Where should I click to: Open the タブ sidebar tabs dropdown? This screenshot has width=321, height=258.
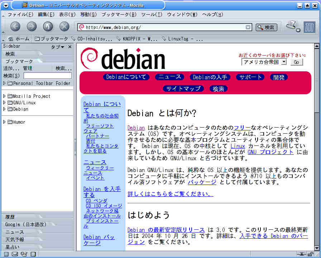click(x=58, y=47)
